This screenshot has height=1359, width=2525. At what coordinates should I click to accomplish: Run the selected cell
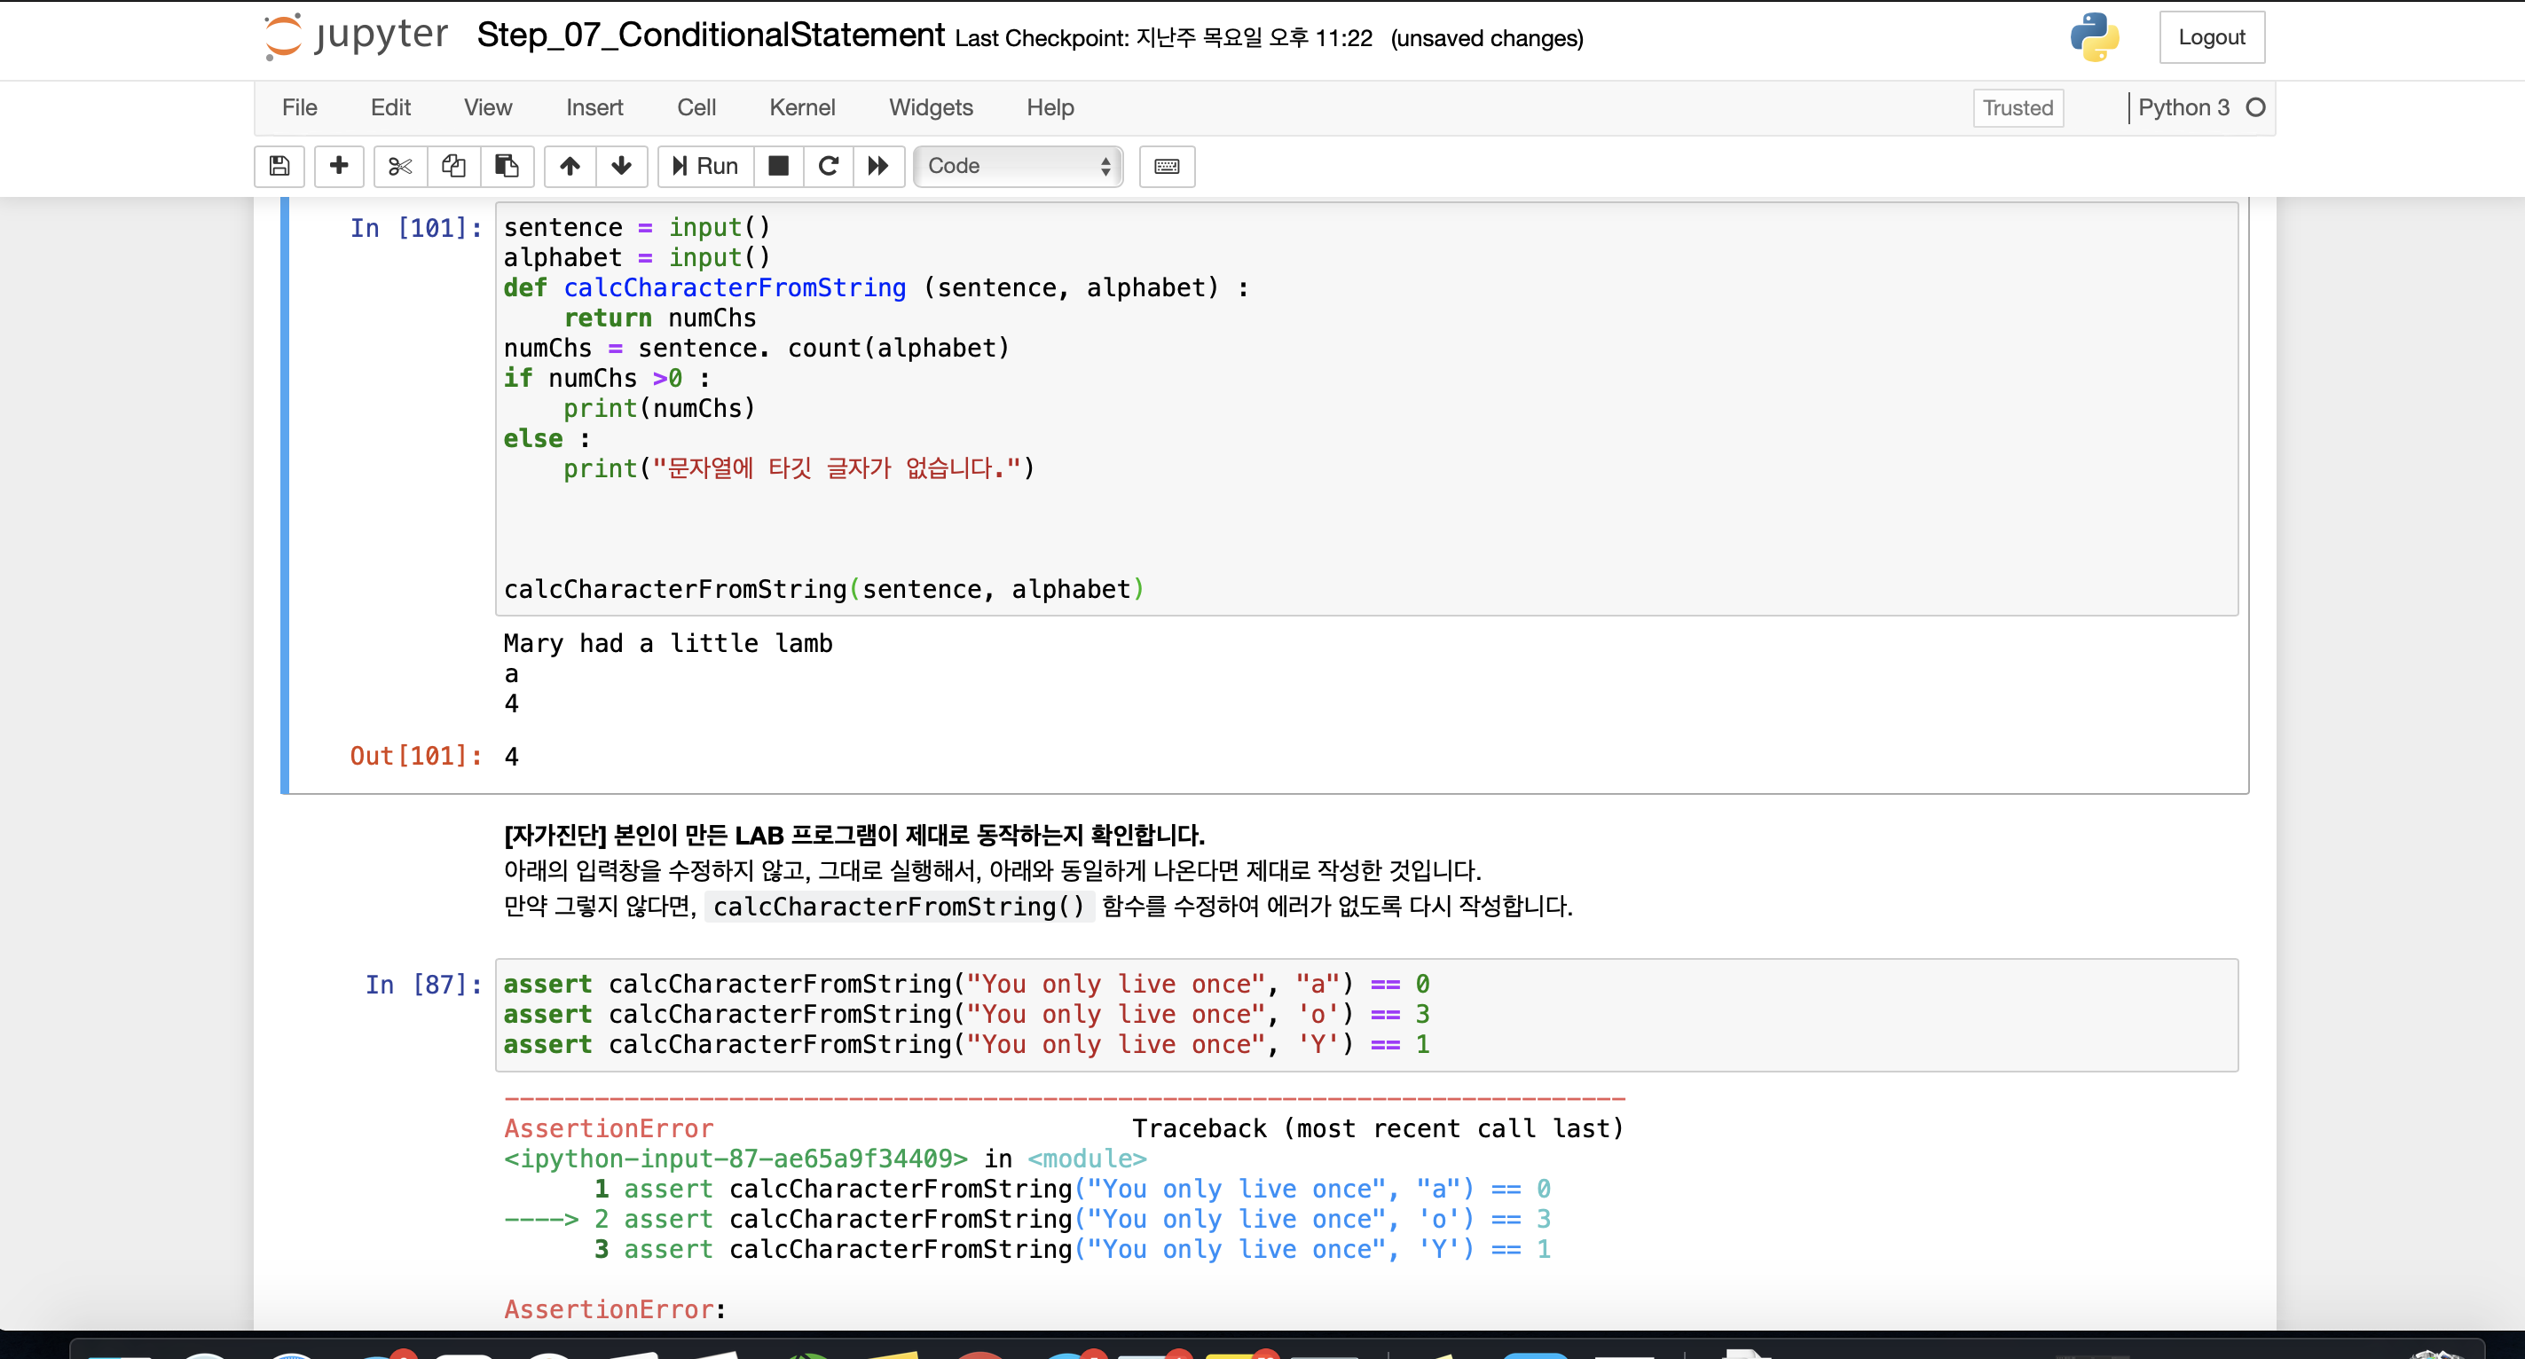point(704,166)
